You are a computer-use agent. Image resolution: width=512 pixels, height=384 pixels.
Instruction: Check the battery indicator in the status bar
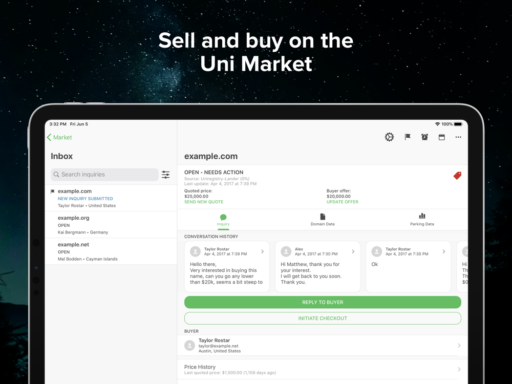[x=458, y=124]
